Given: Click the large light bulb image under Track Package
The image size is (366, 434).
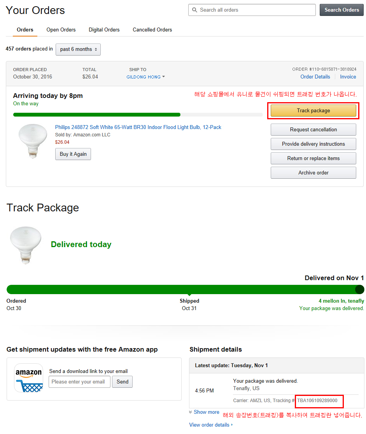Looking at the screenshot, I should [x=26, y=245].
